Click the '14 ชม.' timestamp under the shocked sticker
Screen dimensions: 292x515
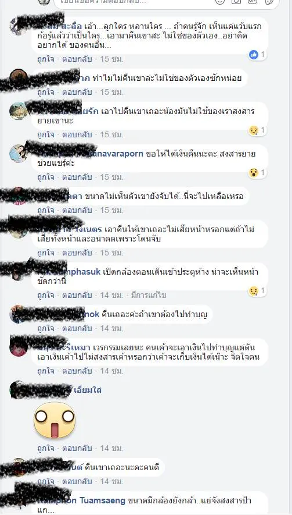(x=112, y=448)
